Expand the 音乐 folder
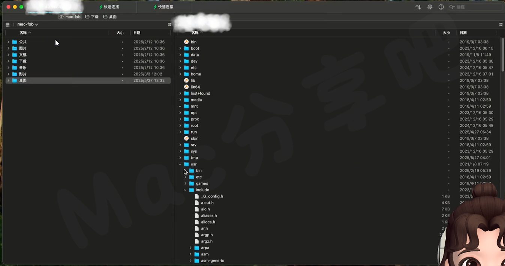 (x=8, y=68)
